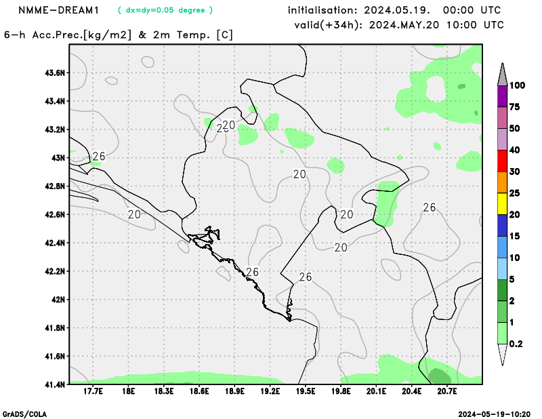Screen dimensions: 542x419
Task: Click darker green precipitation patch near 20.7E, 41.4N
Action: [439, 376]
